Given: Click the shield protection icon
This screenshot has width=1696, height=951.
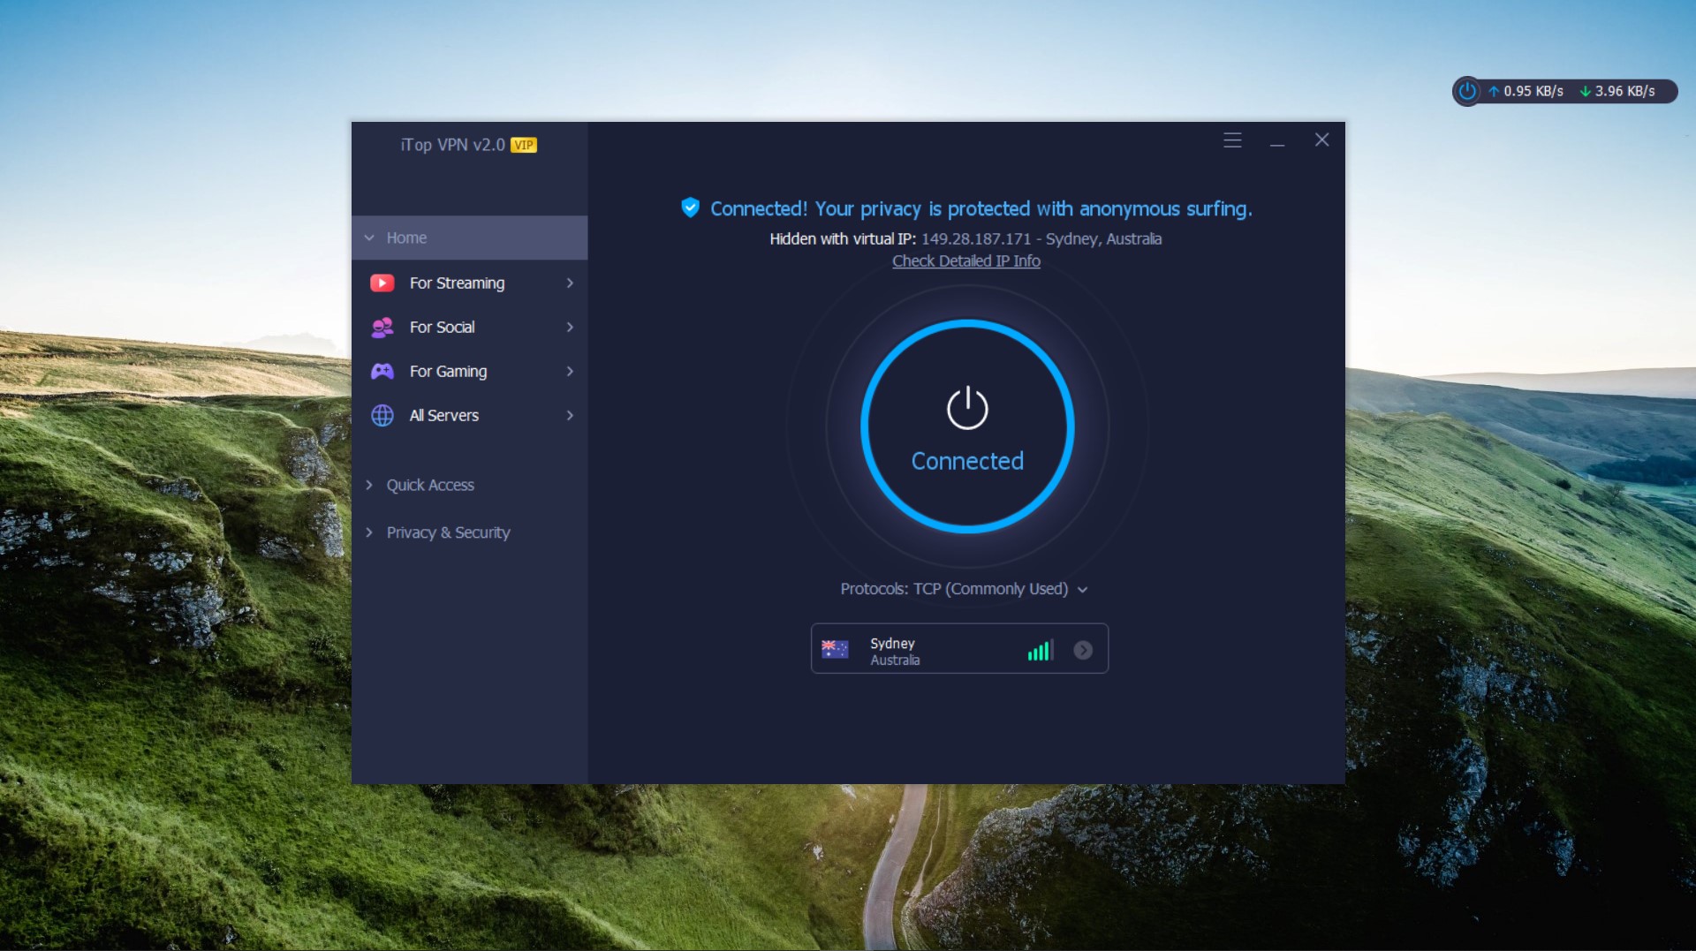Looking at the screenshot, I should (x=690, y=208).
